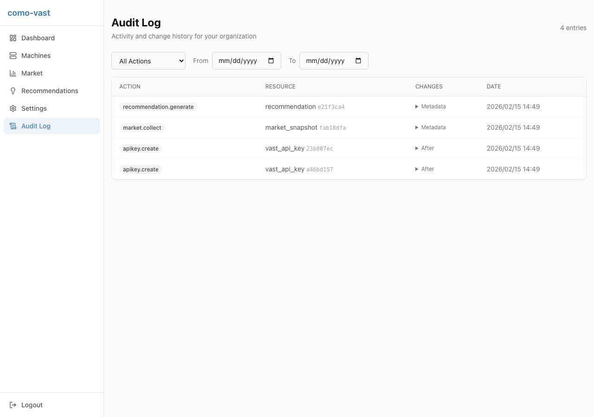The image size is (594, 417).
Task: Click the resource ID a46bd157
Action: pyautogui.click(x=320, y=170)
